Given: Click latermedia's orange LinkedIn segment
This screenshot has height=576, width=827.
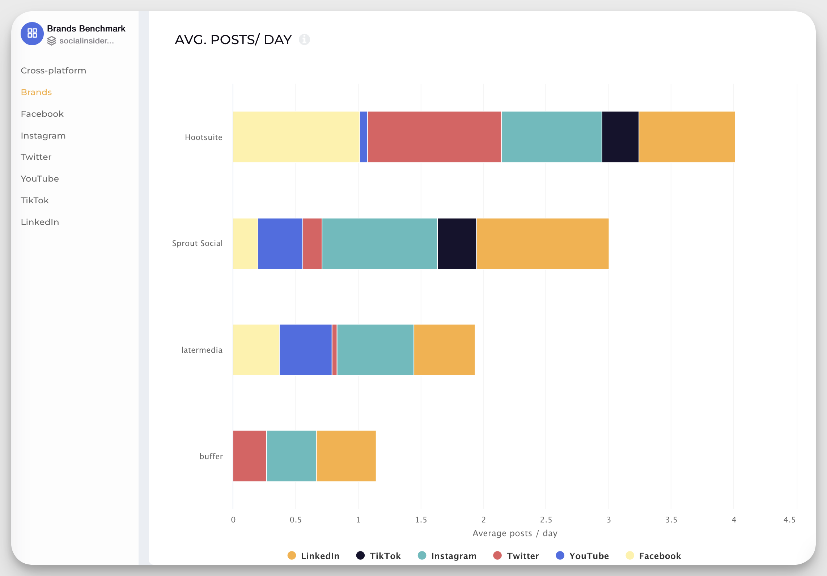Looking at the screenshot, I should [x=445, y=350].
